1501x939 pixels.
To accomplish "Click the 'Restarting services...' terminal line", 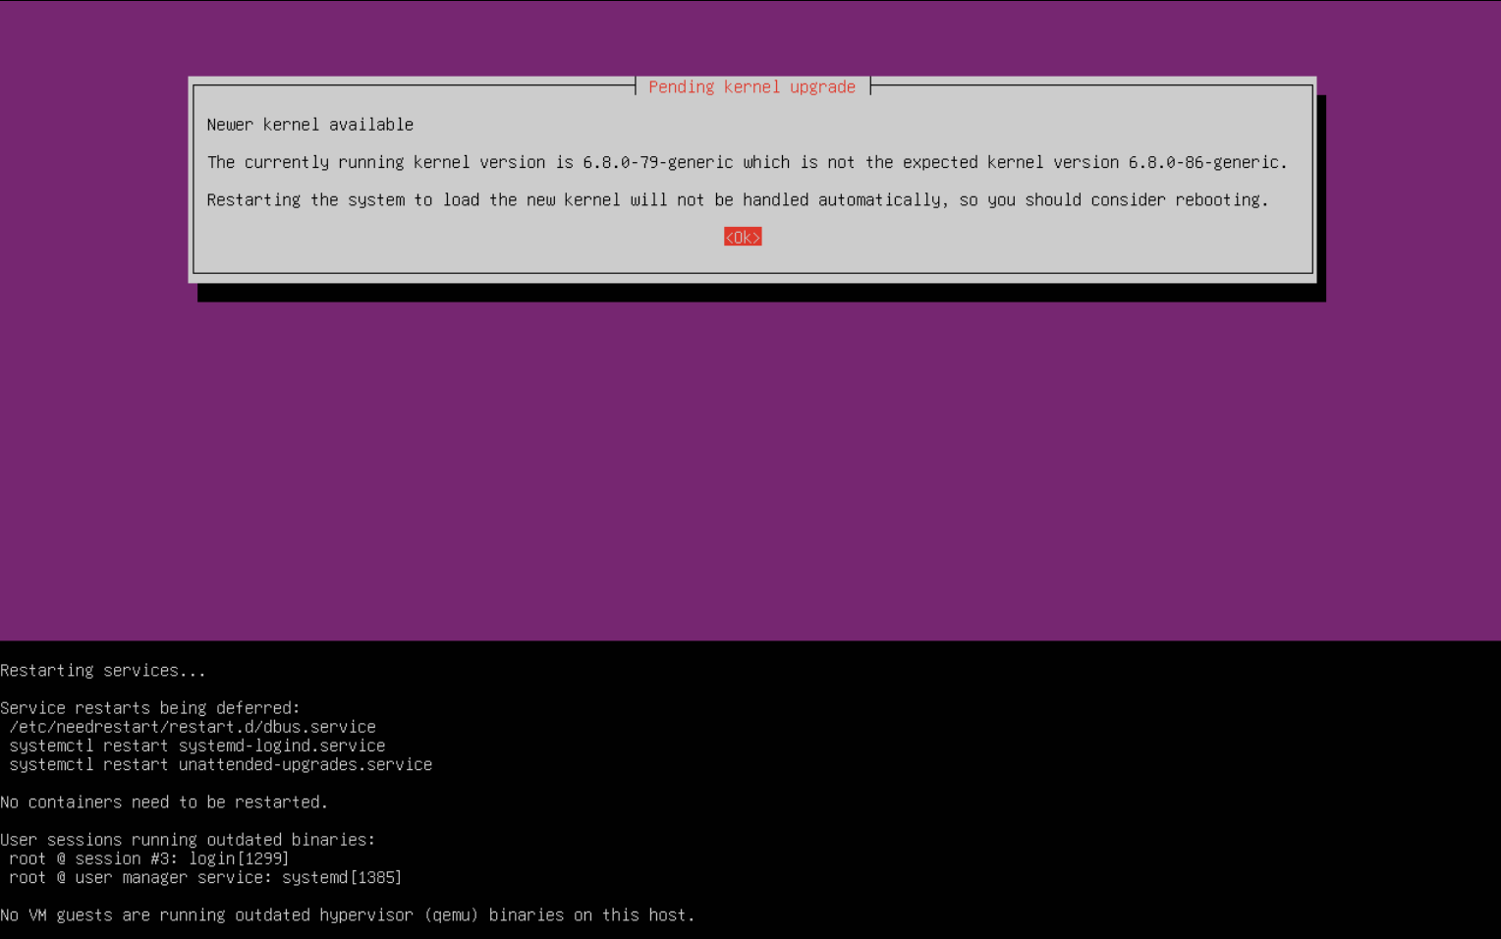I will (x=103, y=671).
